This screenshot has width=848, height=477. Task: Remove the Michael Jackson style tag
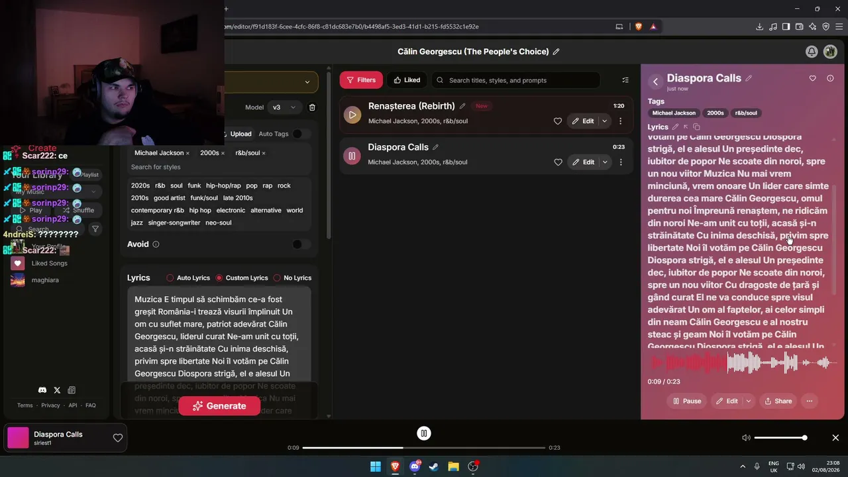[187, 153]
